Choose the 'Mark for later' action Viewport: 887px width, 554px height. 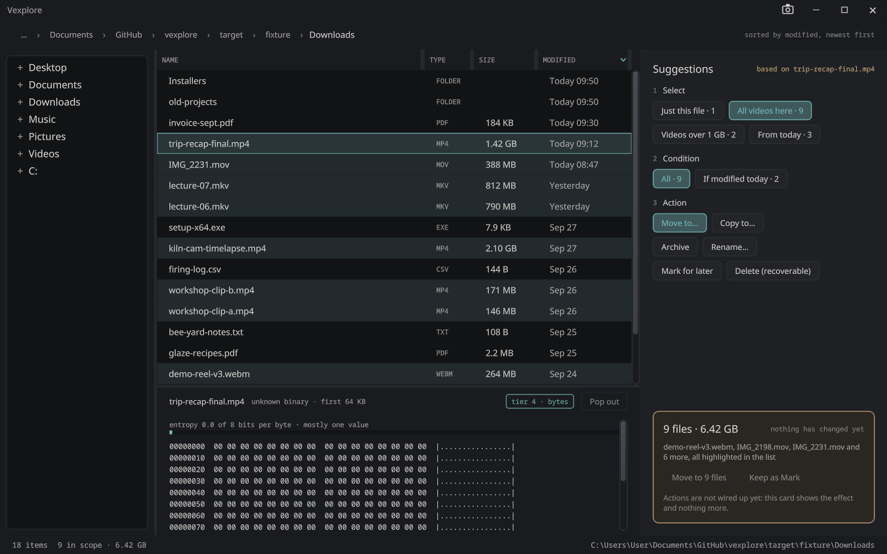[687, 271]
